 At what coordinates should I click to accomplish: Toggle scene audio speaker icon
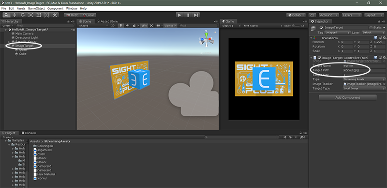127,26
